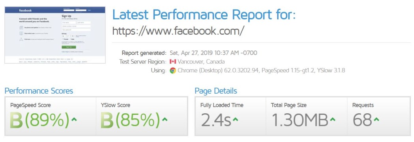Click the green arrow beside YSlow 85%
Screen dimensions: 414x142
pyautogui.click(x=165, y=119)
